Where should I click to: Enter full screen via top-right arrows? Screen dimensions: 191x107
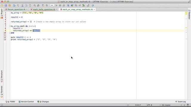click(x=189, y=1)
